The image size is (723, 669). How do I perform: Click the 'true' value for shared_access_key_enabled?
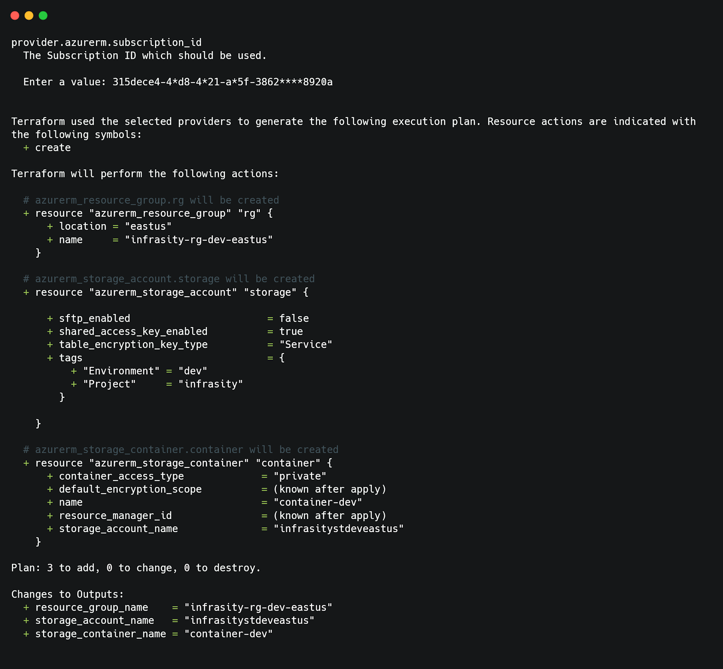(291, 332)
